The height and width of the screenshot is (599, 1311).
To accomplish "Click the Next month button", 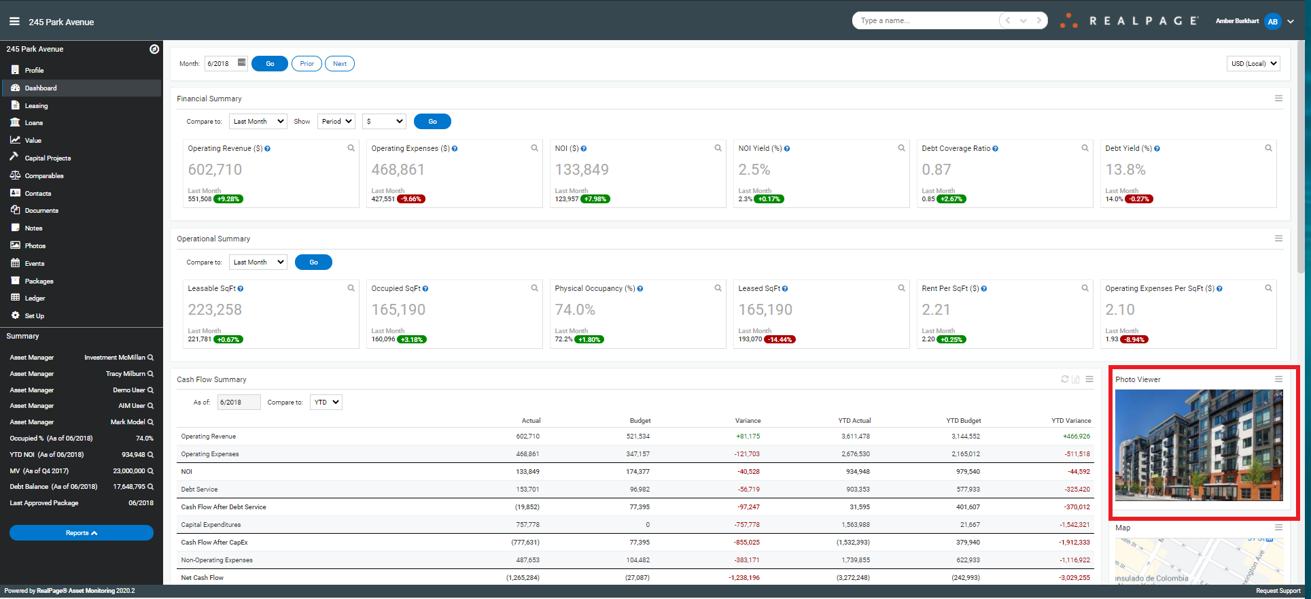I will click(340, 63).
